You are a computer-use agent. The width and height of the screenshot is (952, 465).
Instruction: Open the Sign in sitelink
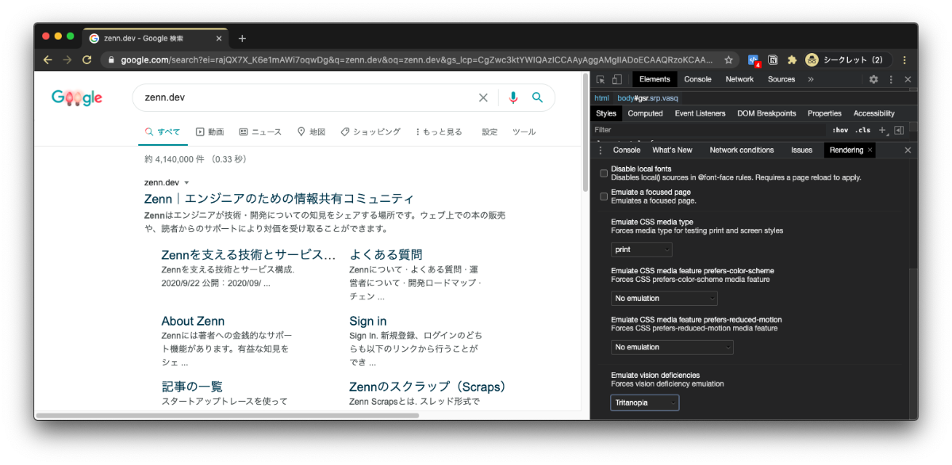pyautogui.click(x=368, y=321)
